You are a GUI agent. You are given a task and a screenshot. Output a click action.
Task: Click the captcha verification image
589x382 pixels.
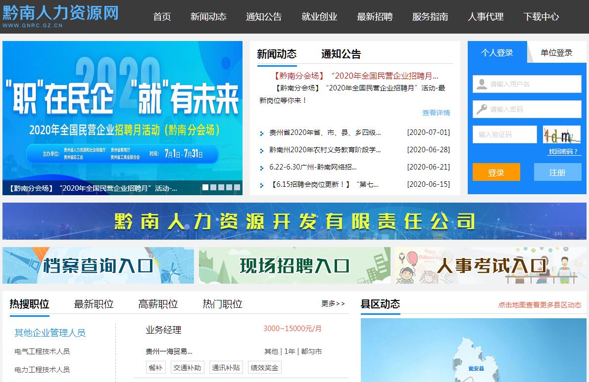[x=562, y=134]
